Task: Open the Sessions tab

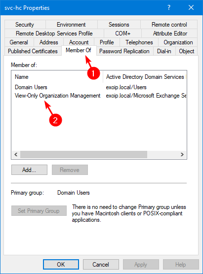Action: [119, 25]
